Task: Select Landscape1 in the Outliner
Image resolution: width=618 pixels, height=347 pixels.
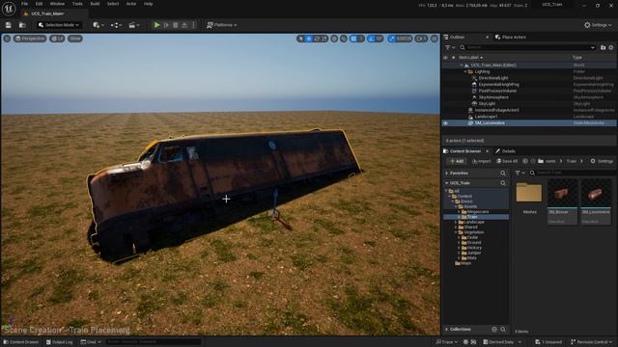Action: tap(486, 117)
